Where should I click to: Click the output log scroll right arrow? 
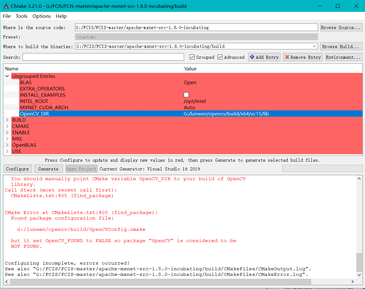(x=352, y=281)
